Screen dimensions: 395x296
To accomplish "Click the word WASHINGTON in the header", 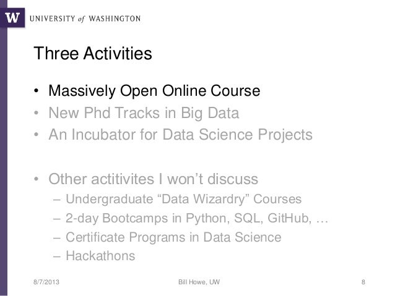I will (115, 19).
